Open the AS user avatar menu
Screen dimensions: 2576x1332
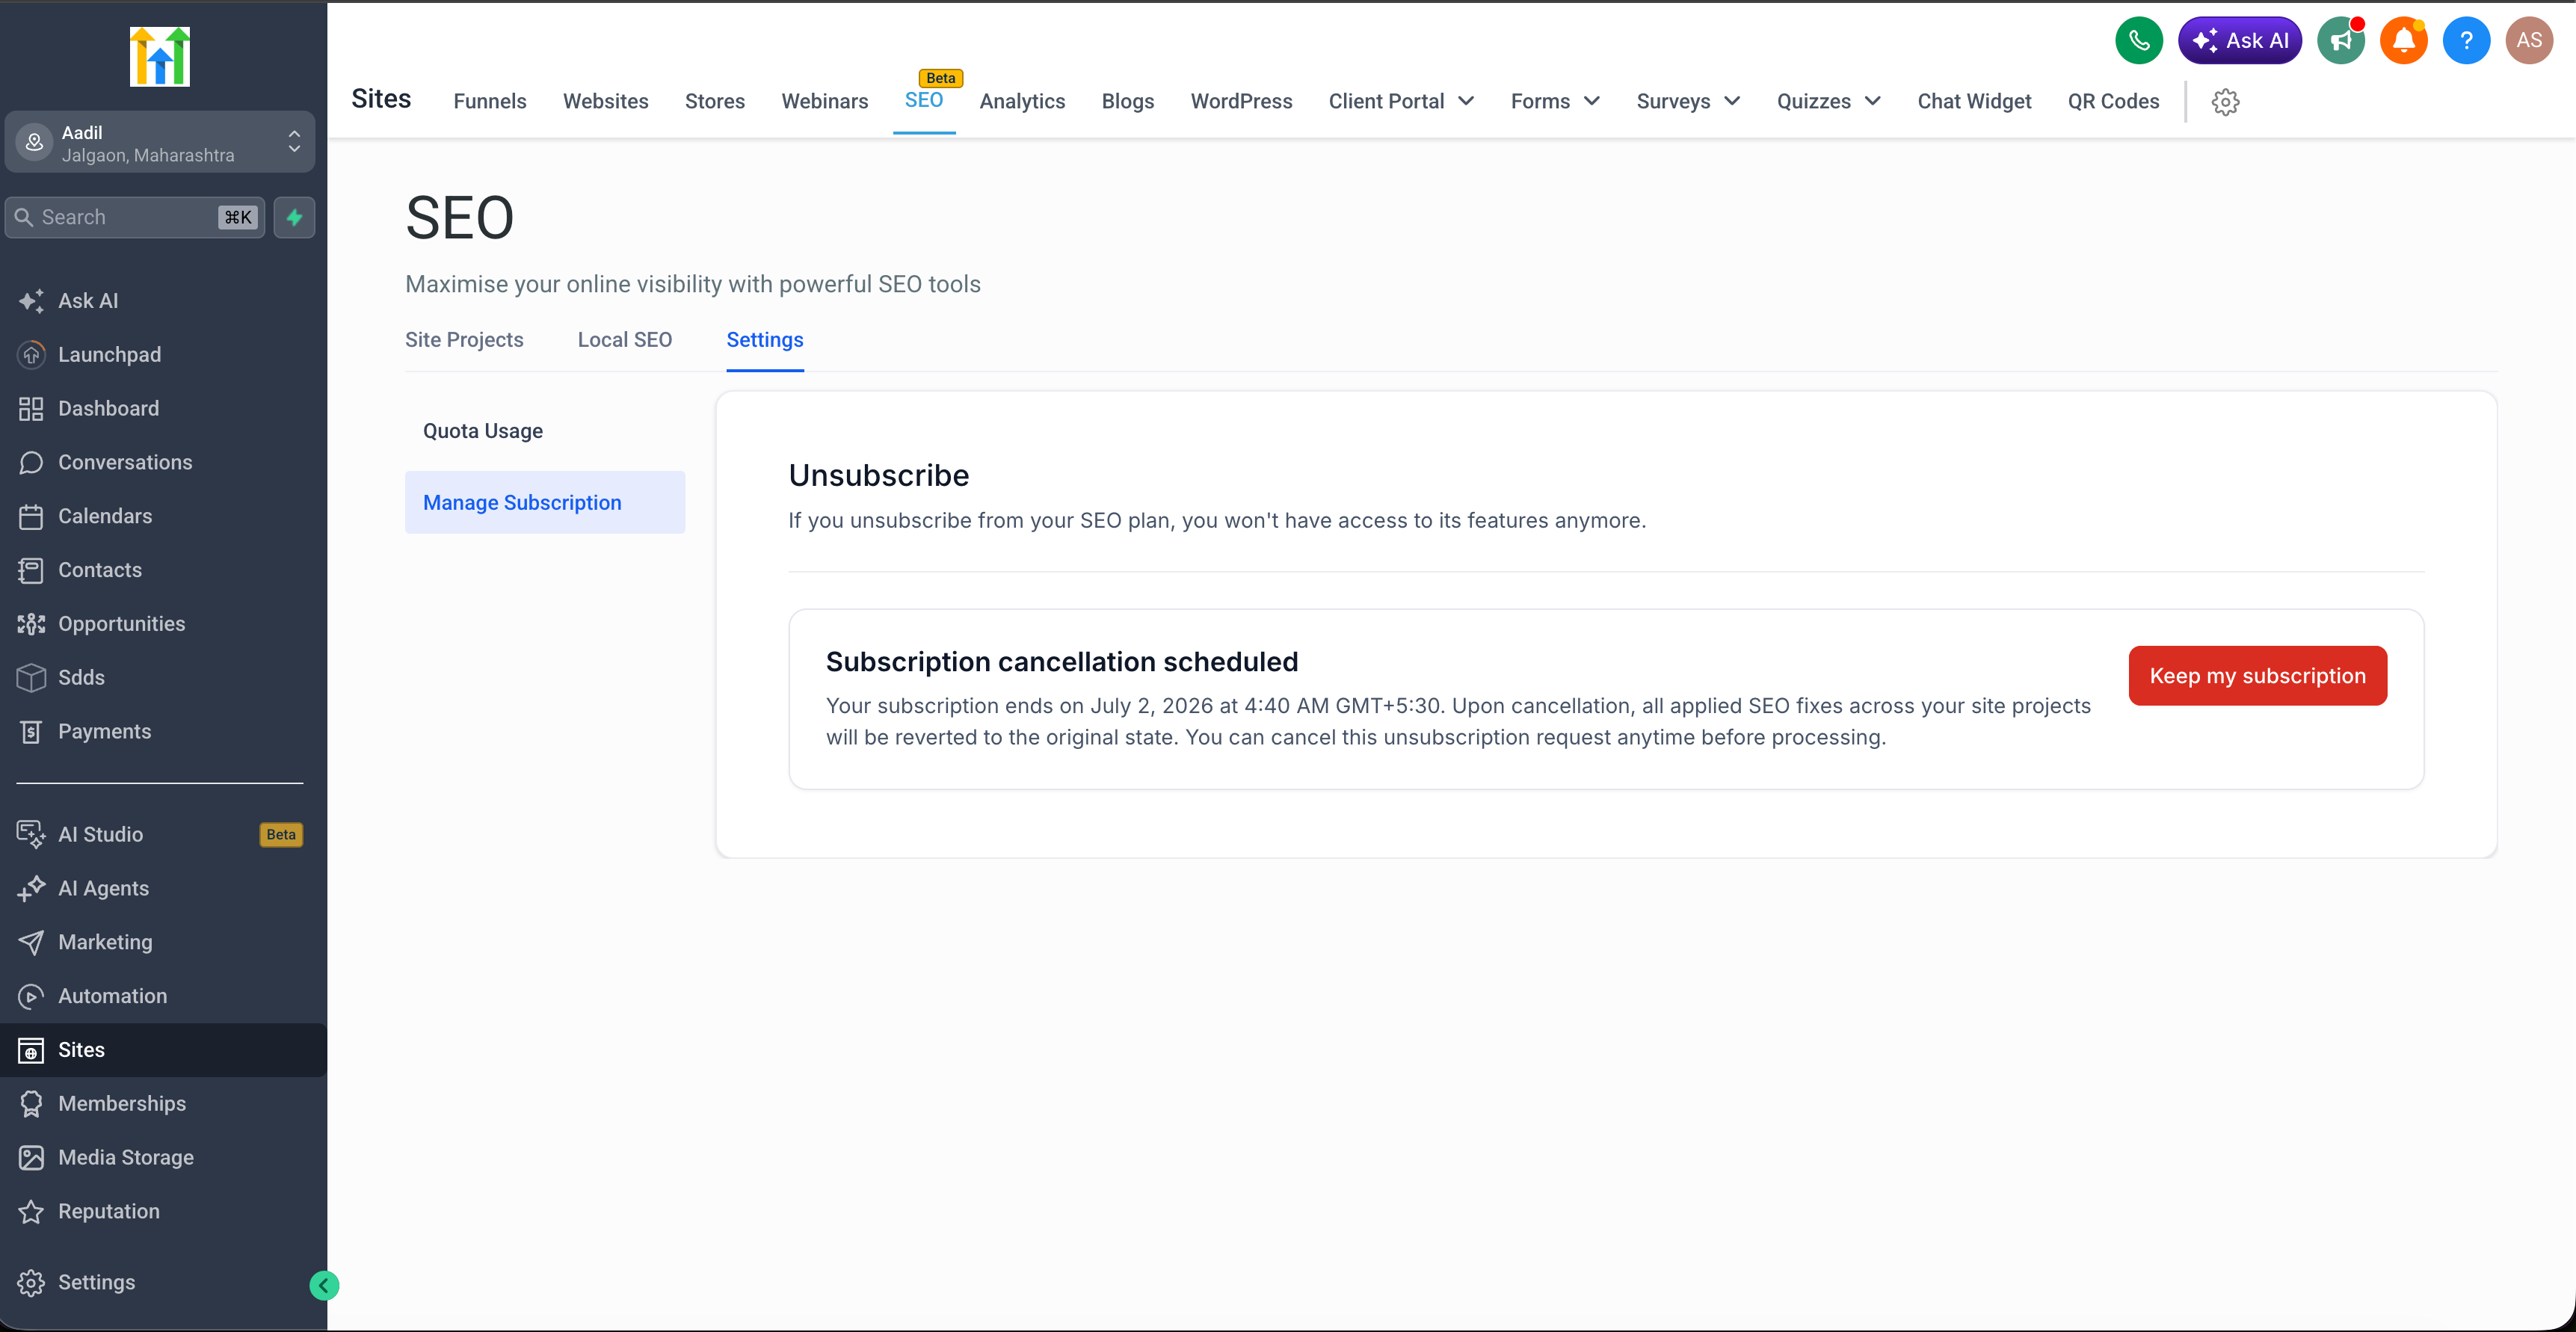click(2529, 41)
